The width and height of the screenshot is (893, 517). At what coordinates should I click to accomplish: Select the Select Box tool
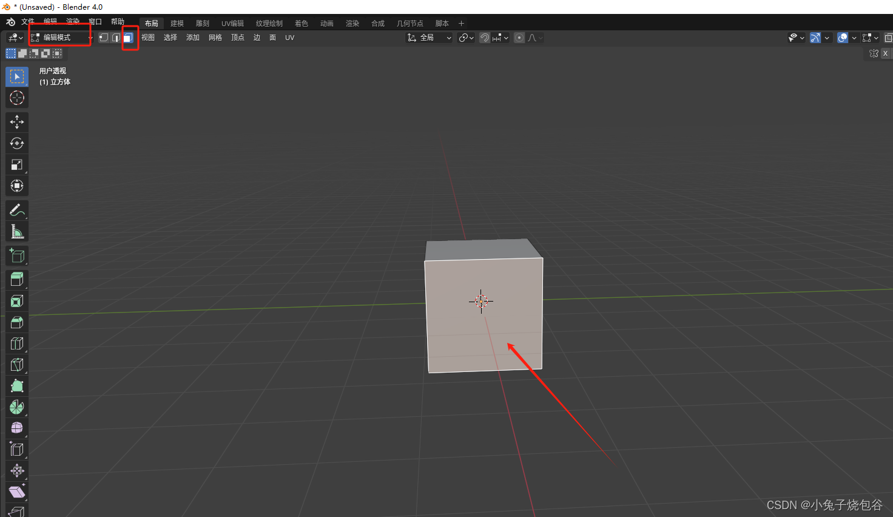coord(17,76)
